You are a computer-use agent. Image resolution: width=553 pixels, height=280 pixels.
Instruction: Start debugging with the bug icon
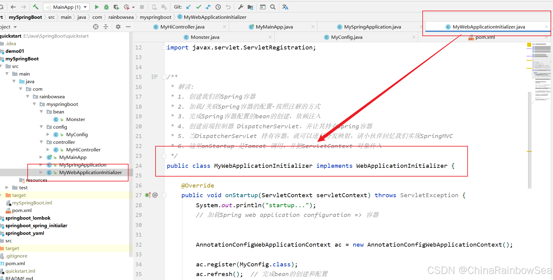pyautogui.click(x=106, y=7)
